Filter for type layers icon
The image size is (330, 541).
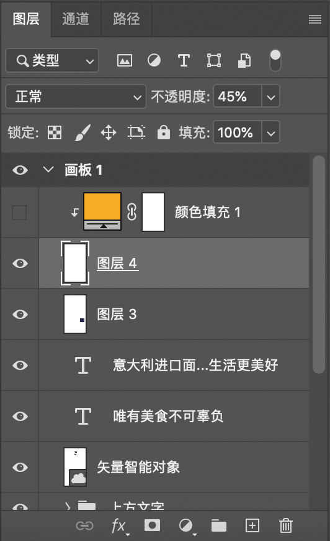184,61
